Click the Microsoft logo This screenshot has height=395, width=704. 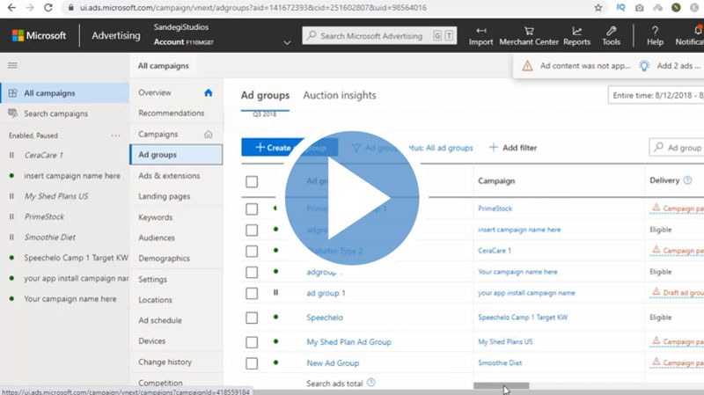(x=39, y=35)
